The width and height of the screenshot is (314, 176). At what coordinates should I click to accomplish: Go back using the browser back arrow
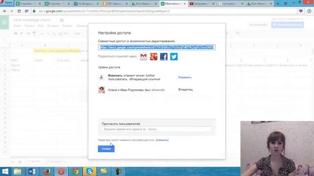click(4, 11)
